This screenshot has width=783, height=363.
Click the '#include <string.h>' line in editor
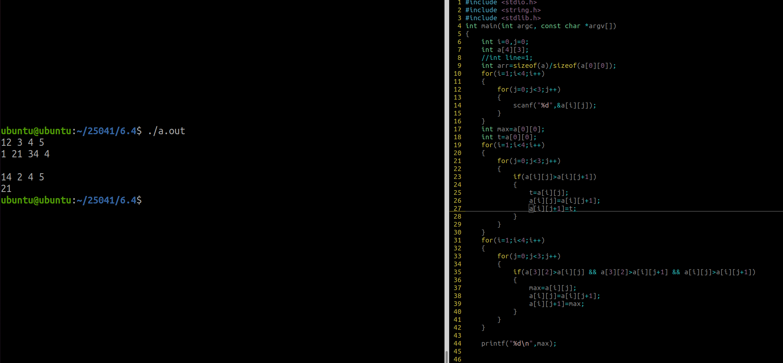pos(503,10)
